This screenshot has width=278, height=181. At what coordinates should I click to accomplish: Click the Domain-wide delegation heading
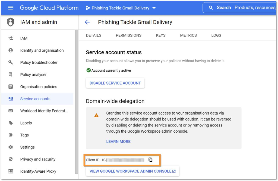pyautogui.click(x=115, y=101)
